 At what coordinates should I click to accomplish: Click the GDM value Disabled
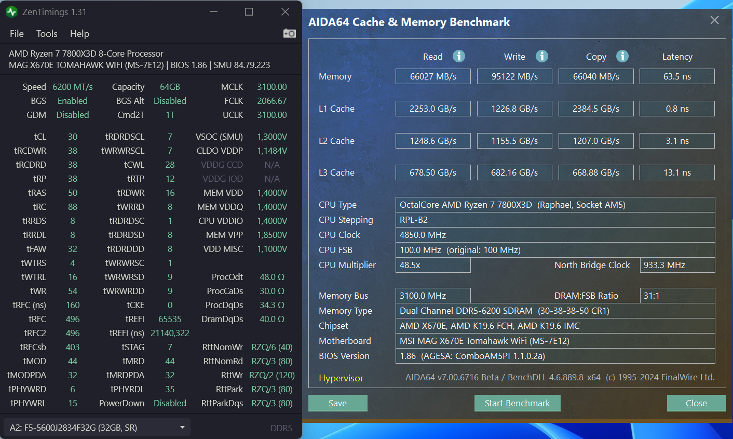73,115
